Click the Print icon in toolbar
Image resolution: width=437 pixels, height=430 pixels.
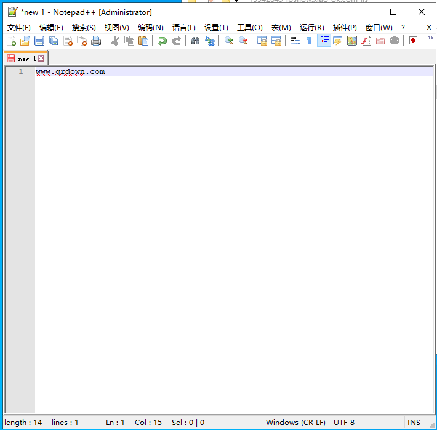(96, 41)
